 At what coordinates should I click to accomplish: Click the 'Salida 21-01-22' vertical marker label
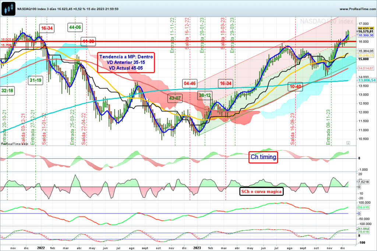coord(44,129)
